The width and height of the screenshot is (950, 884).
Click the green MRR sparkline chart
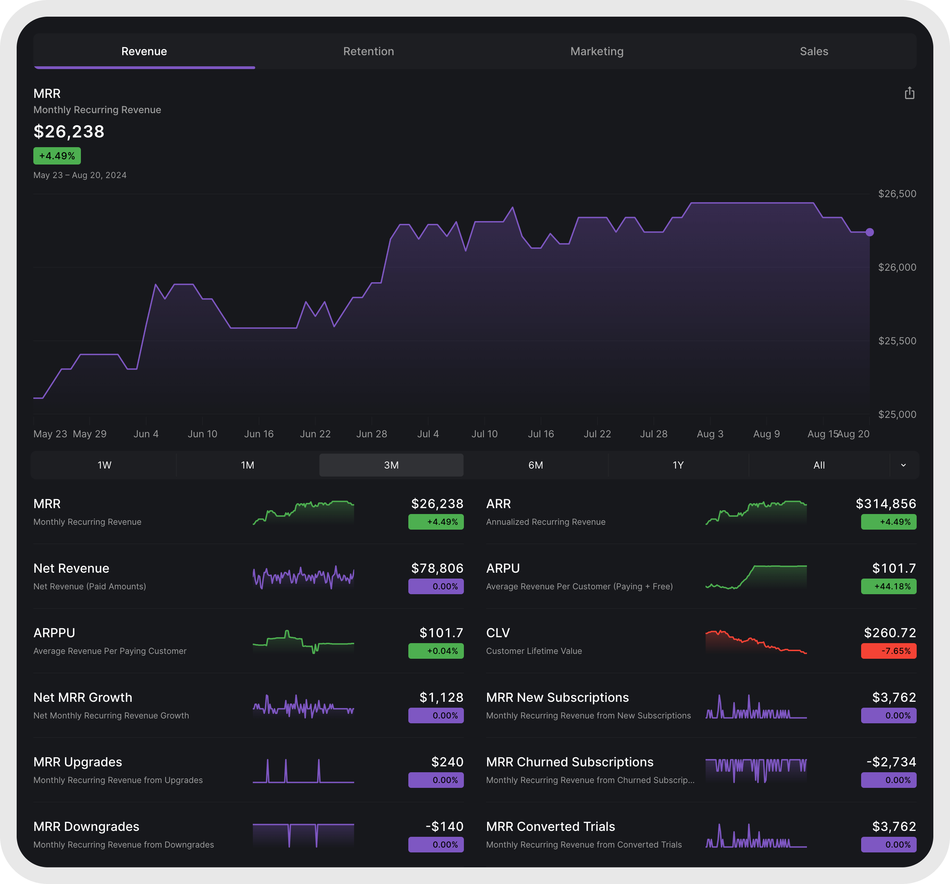[x=303, y=513]
